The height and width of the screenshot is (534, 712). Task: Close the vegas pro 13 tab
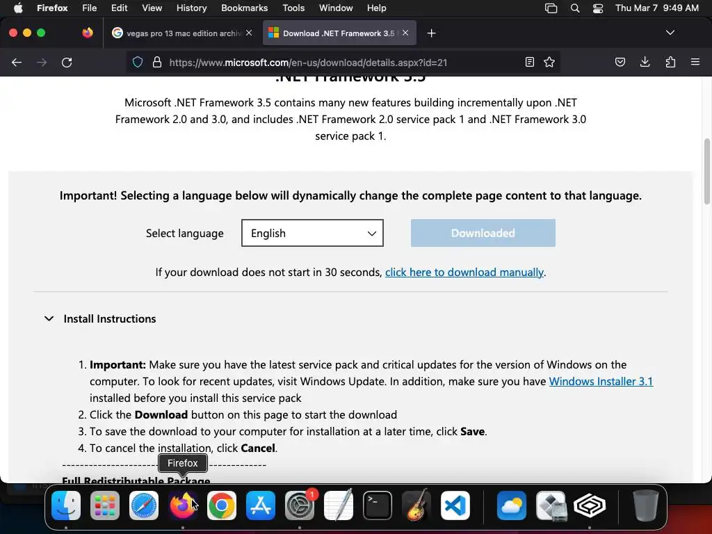pos(249,33)
